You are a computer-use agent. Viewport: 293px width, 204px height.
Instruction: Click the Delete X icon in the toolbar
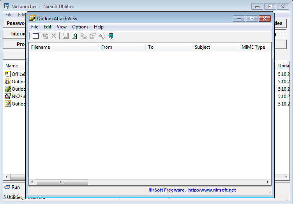tap(54, 36)
